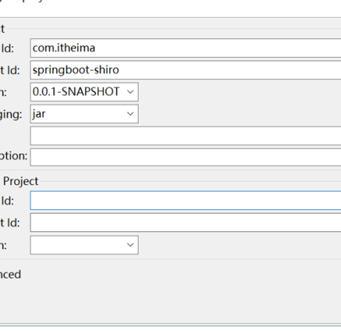Click the Parent Project Artifact Id field
This screenshot has width=341, height=331.
pos(185,223)
